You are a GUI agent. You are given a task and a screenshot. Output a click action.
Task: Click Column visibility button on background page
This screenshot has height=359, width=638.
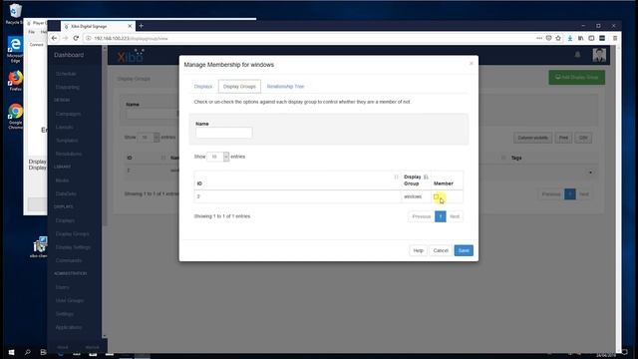(x=532, y=138)
